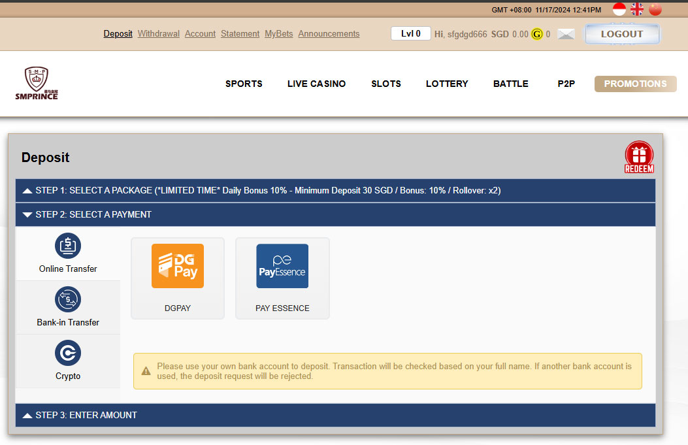The width and height of the screenshot is (688, 445).
Task: Collapse Step 2 Select a Payment
Action: pyautogui.click(x=335, y=214)
